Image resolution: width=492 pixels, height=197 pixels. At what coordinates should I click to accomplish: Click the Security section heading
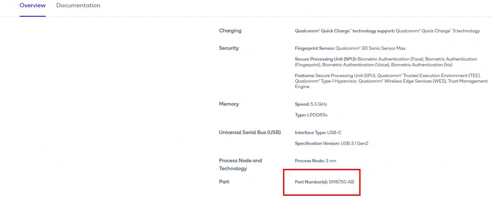[229, 48]
